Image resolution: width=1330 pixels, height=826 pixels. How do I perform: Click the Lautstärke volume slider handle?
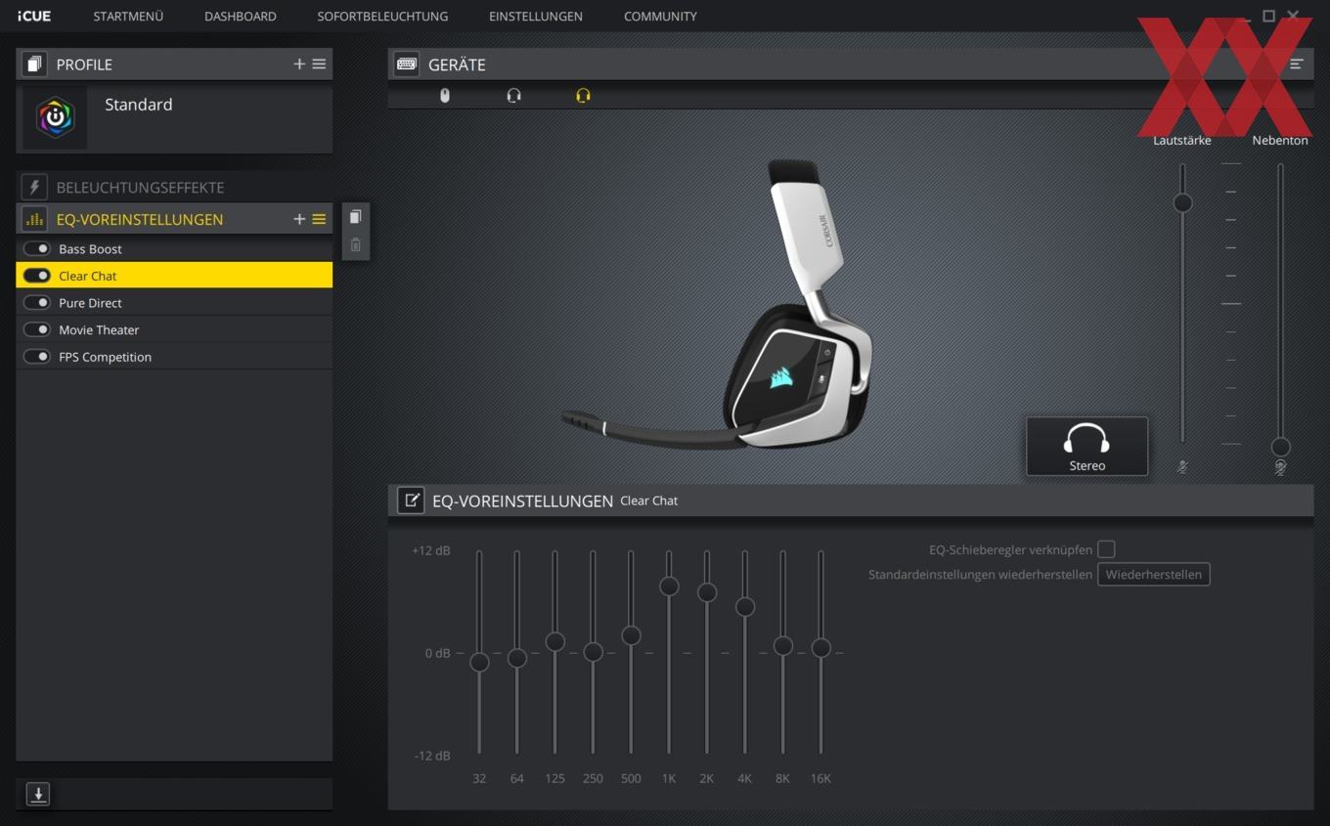(1182, 202)
